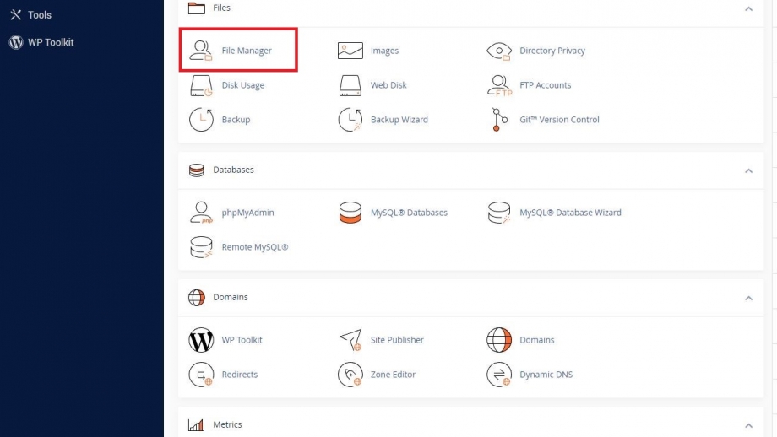Open the FTP Accounts icon
This screenshot has width=777, height=437.
pos(499,85)
